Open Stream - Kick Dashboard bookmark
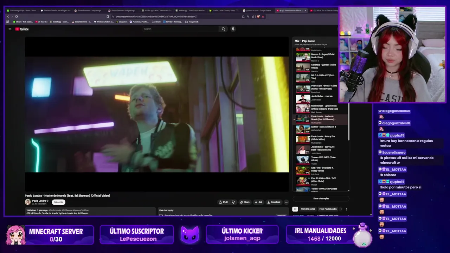The width and height of the screenshot is (450, 253). pos(23,22)
